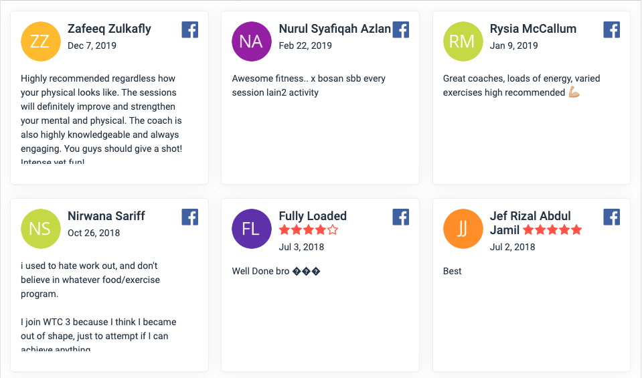Click the Dec 7, 2019 review date

click(x=92, y=45)
